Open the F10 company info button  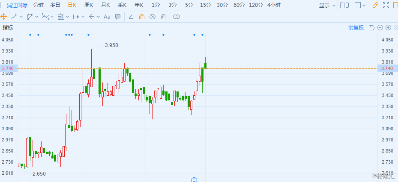pyautogui.click(x=344, y=6)
